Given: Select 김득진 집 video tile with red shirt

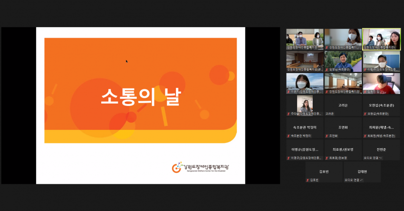Looking at the screenshot, I should pos(382,84).
